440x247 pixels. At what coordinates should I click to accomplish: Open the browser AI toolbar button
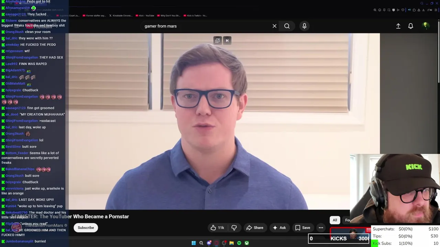430,10
